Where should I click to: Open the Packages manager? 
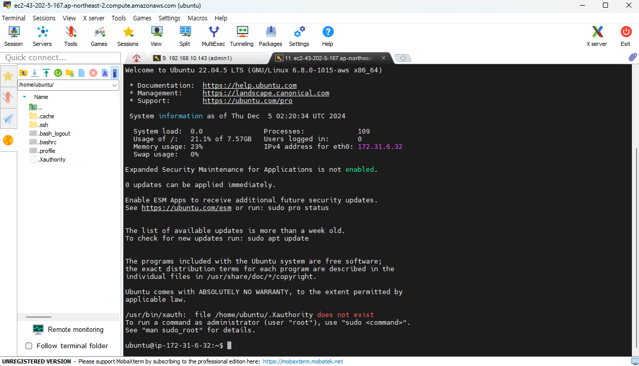tap(271, 36)
